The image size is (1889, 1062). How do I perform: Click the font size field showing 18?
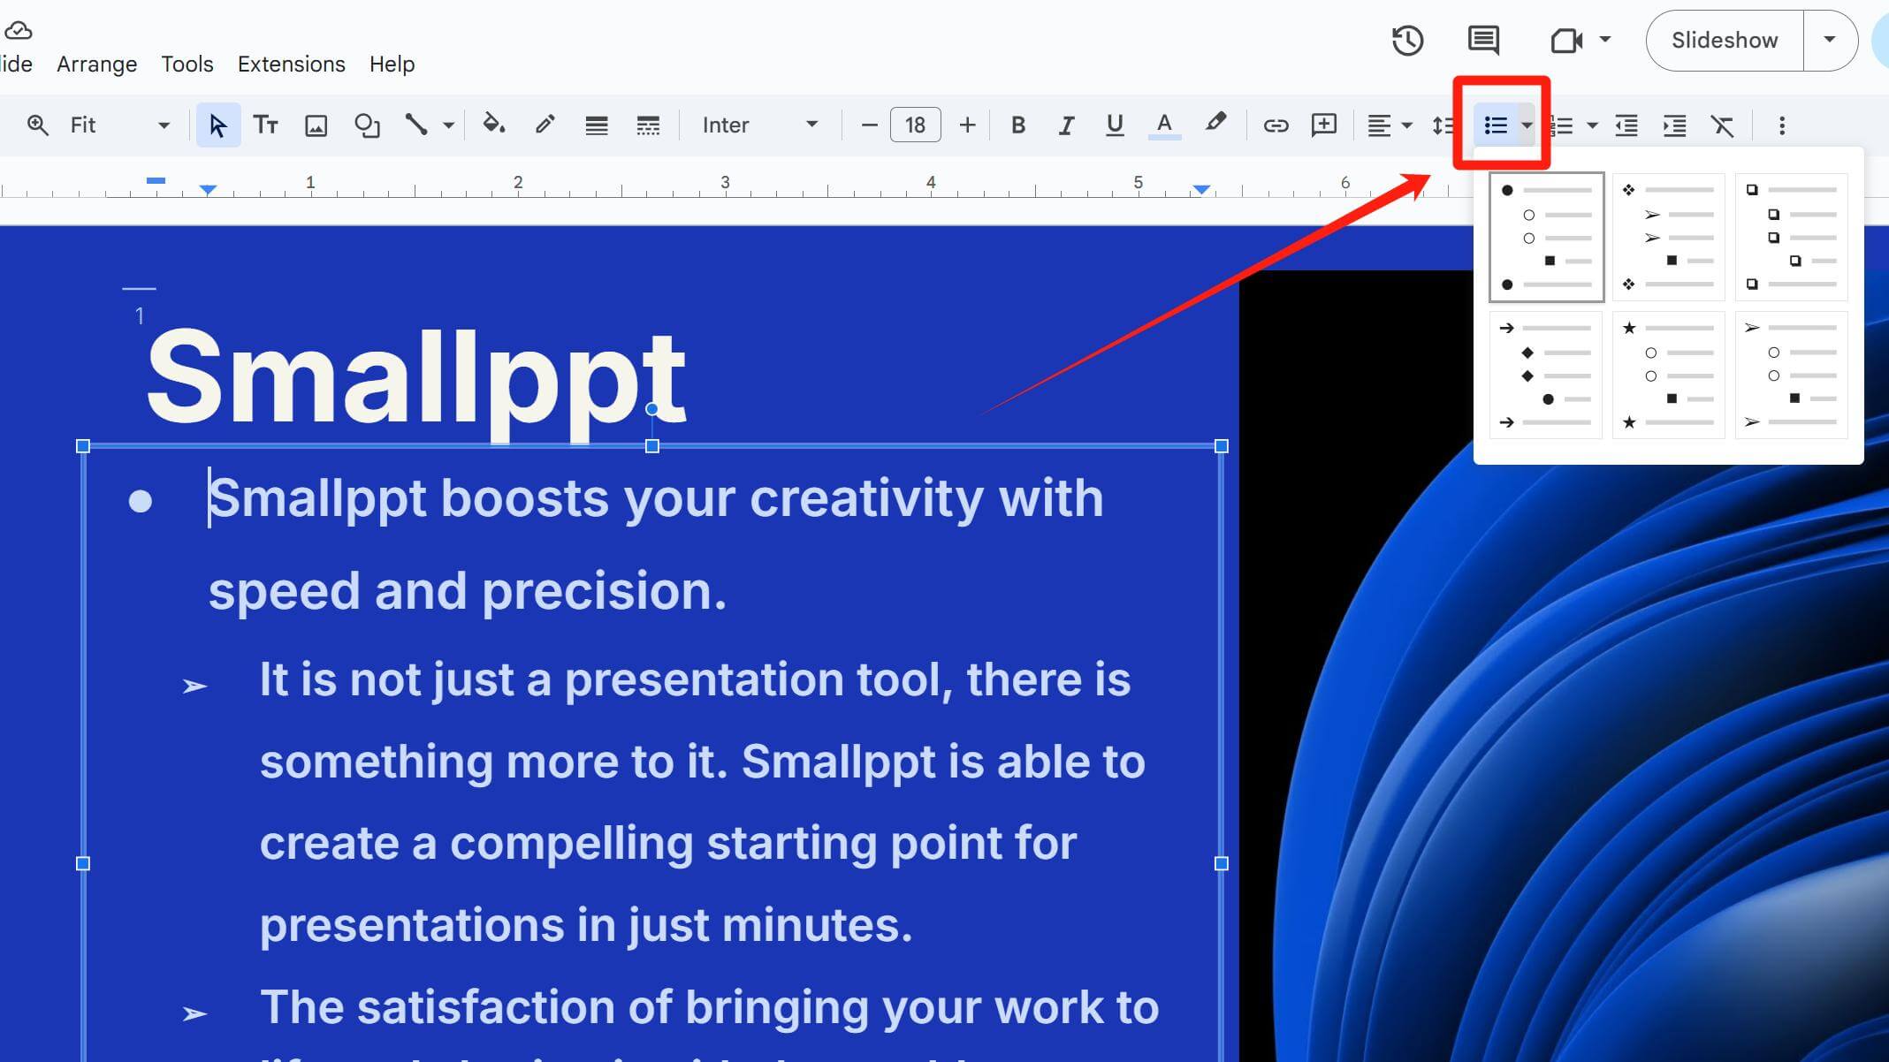pos(916,125)
